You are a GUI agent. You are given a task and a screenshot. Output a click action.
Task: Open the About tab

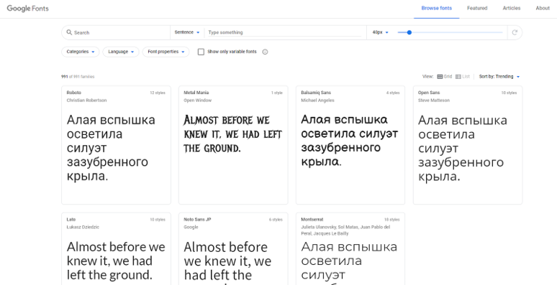click(x=543, y=8)
